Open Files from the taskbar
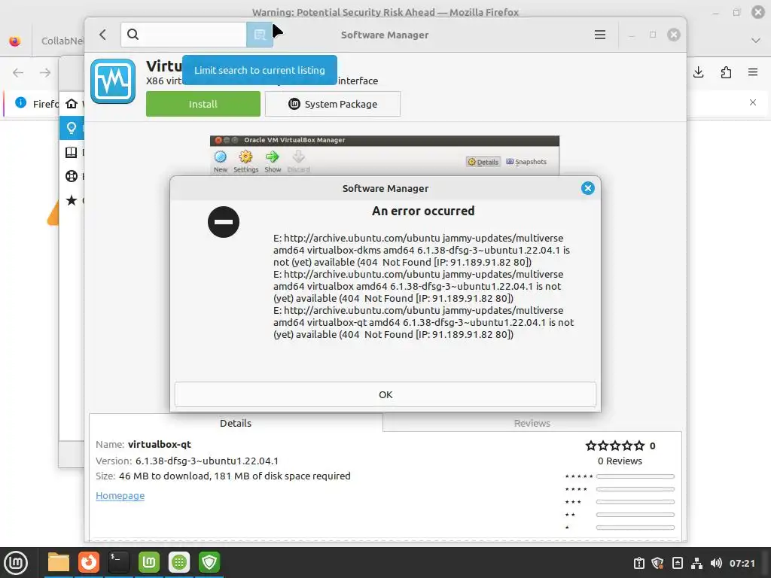Image resolution: width=771 pixels, height=578 pixels. point(59,562)
